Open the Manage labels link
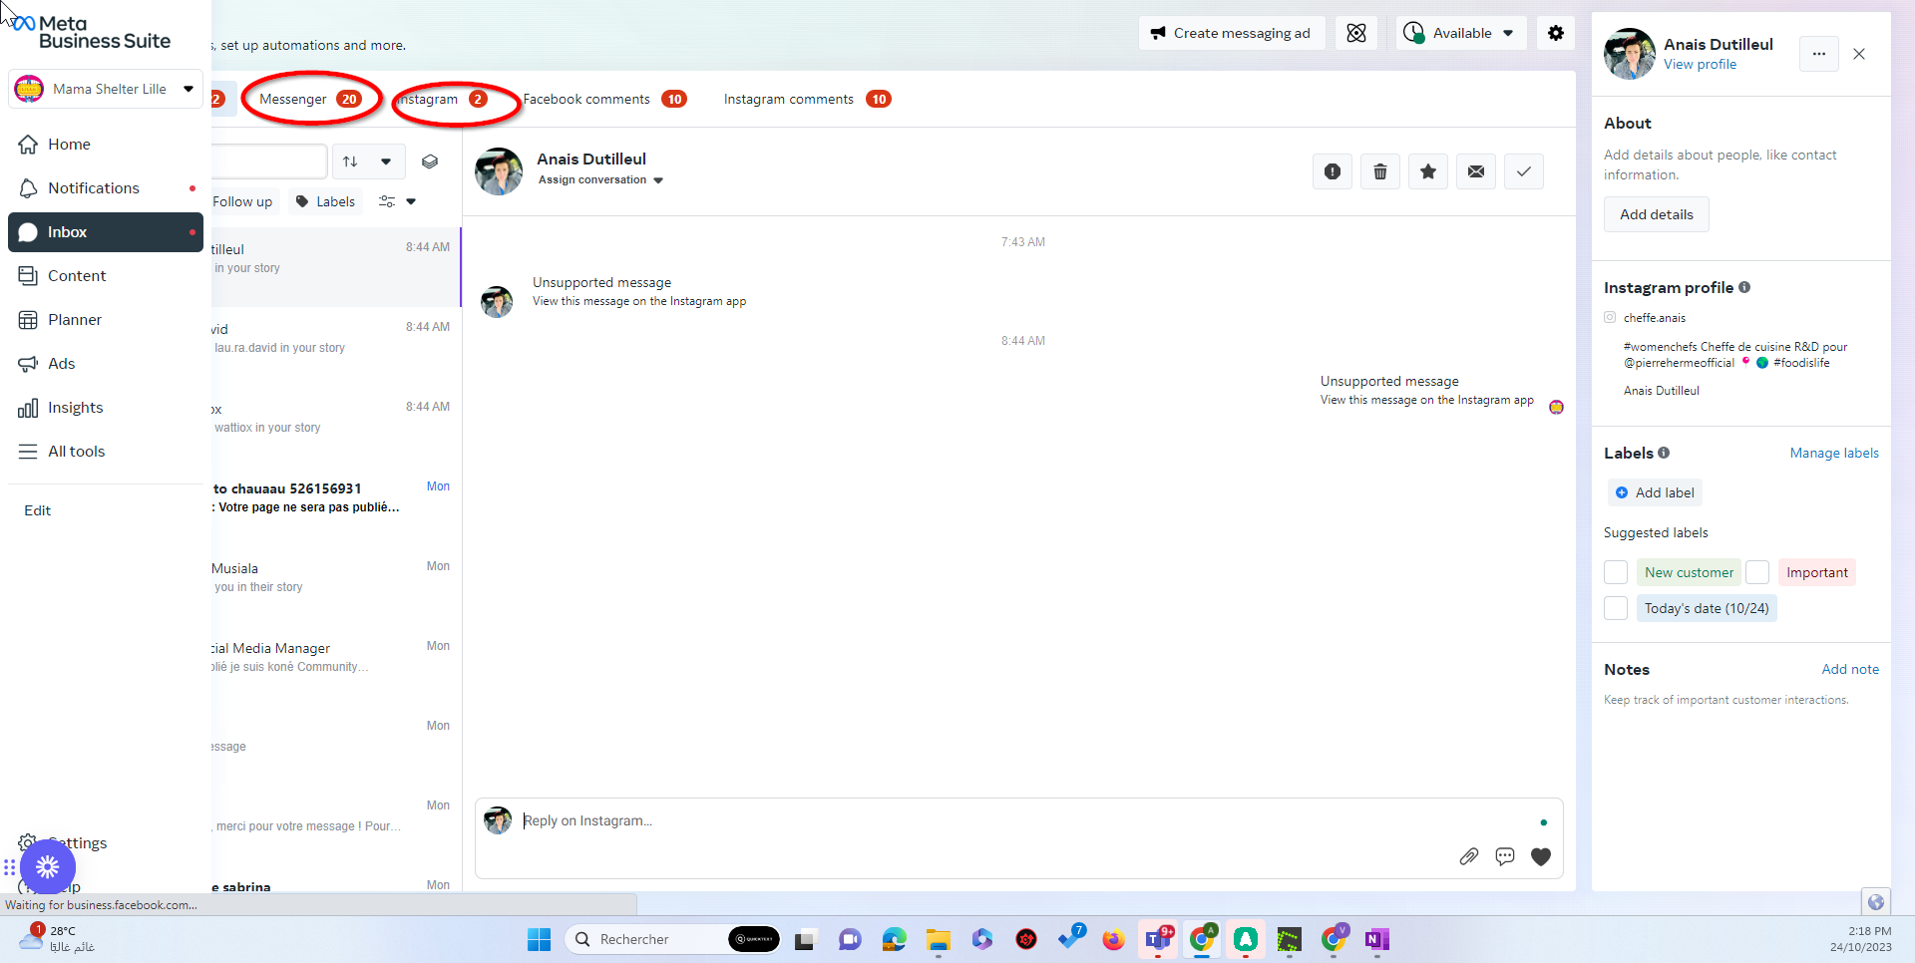Screen dimensions: 1915x963 click(x=1833, y=453)
